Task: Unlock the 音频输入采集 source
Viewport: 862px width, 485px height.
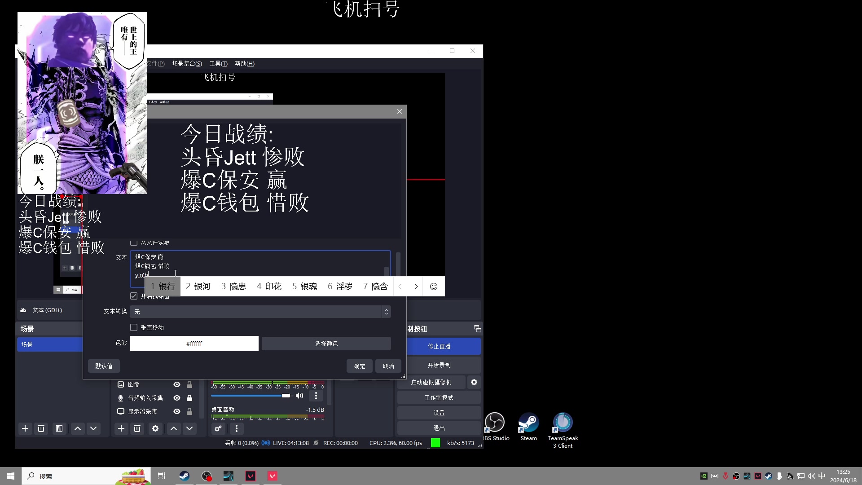Action: [x=189, y=398]
